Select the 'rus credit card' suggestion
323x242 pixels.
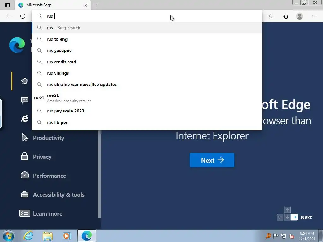coord(147,62)
